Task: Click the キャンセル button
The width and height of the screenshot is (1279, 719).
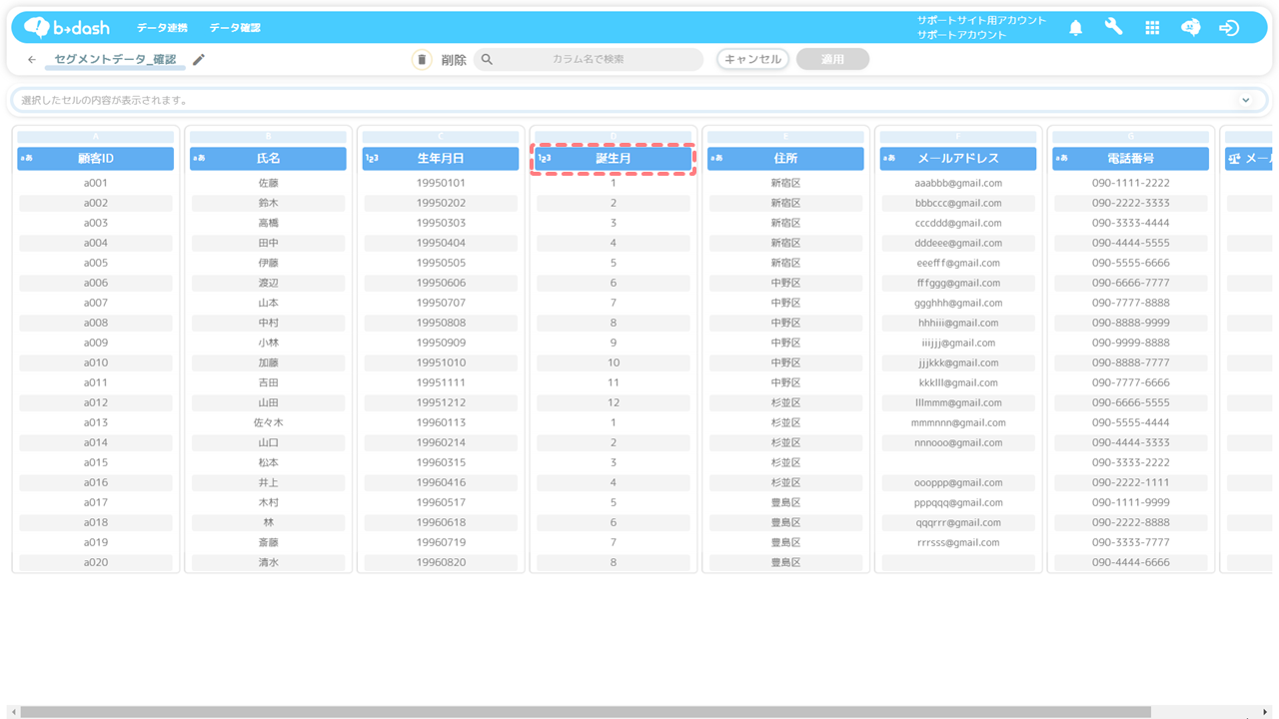Action: point(753,60)
